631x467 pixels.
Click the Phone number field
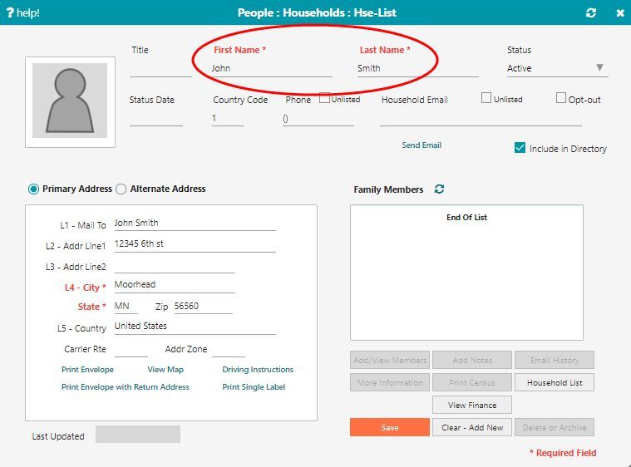click(318, 118)
